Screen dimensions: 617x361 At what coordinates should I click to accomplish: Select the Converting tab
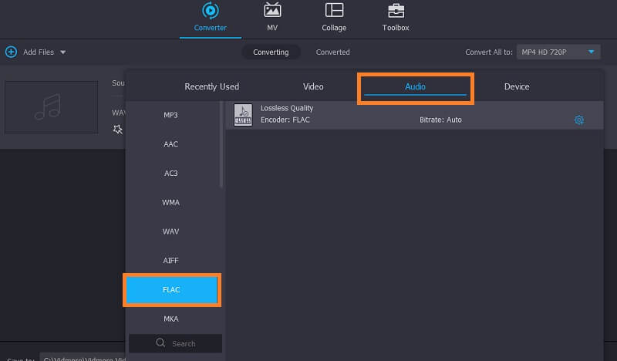[x=271, y=52]
